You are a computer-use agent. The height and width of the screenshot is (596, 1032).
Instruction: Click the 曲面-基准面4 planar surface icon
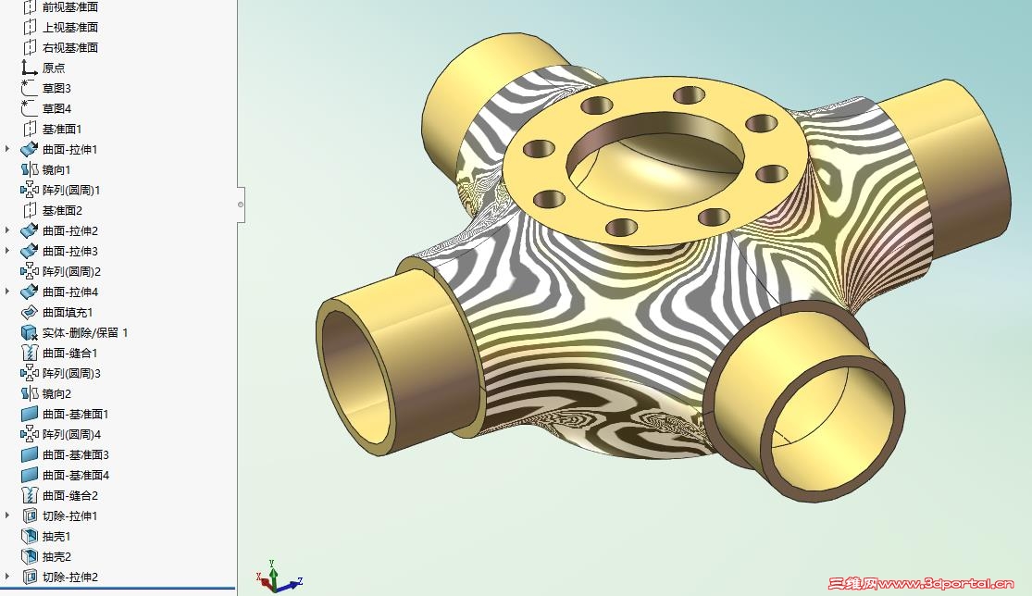pos(30,475)
